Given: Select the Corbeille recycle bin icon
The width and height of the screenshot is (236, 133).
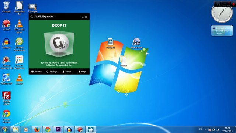Looking at the screenshot, I should (6, 7).
